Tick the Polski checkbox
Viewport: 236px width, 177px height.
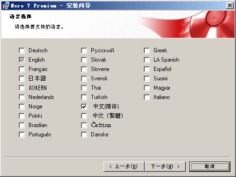click(x=22, y=116)
